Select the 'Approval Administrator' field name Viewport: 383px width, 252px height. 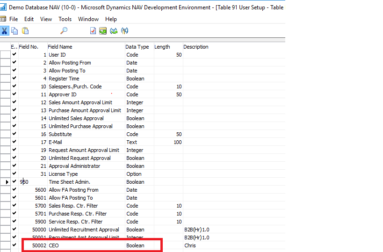[86, 166]
